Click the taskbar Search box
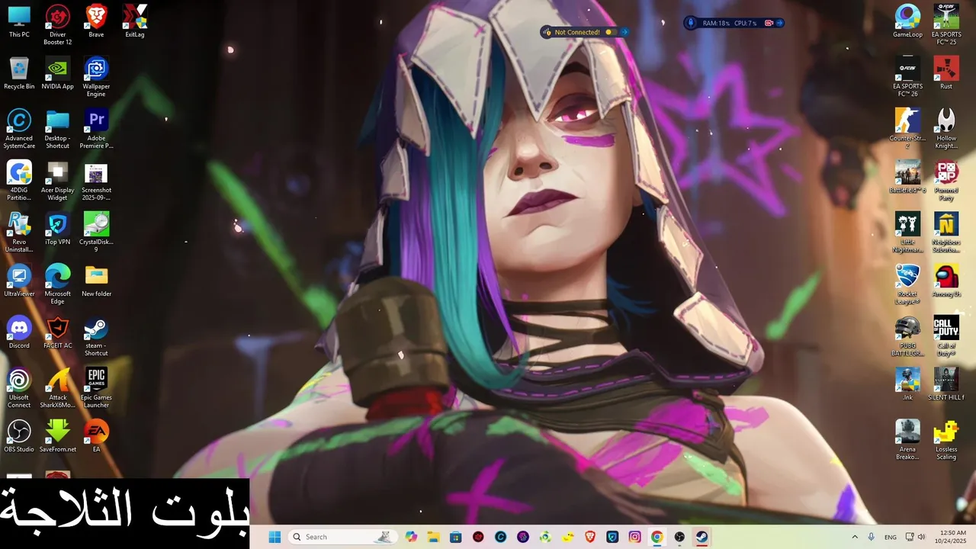Image resolution: width=976 pixels, height=549 pixels. (x=342, y=537)
